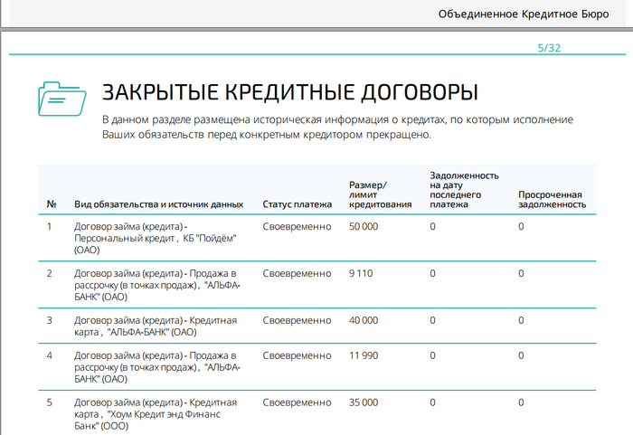Click the Вид обязательства и источник данных header
The width and height of the screenshot is (633, 435).
pos(159,204)
